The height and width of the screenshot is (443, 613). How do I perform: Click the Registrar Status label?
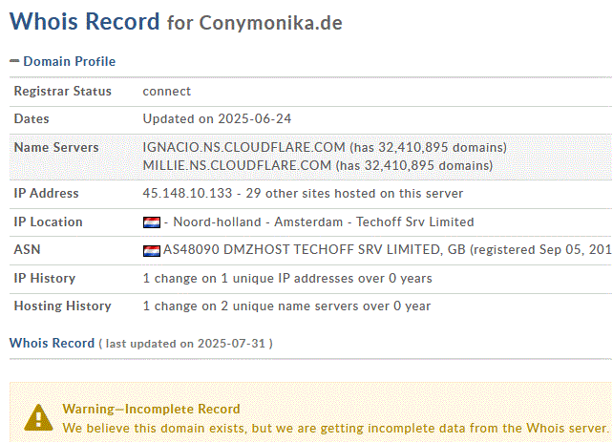click(62, 92)
